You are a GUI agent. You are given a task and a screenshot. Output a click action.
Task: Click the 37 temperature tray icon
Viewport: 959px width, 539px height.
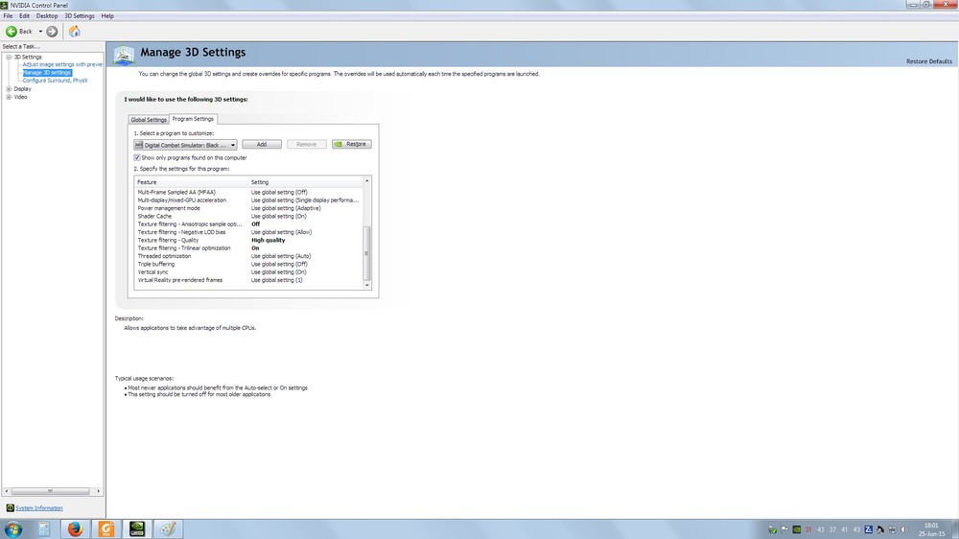click(x=832, y=529)
